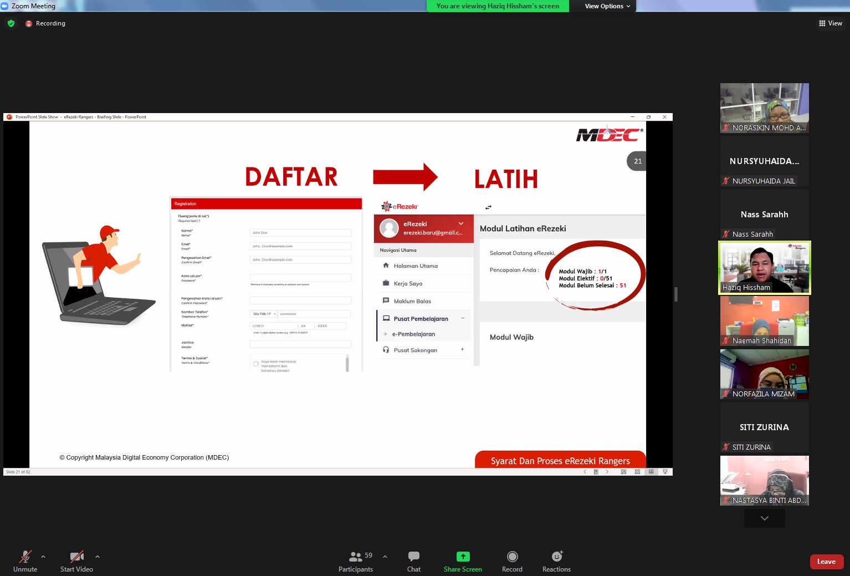The image size is (850, 576).
Task: Open the Participants panel icon
Action: coord(356,557)
